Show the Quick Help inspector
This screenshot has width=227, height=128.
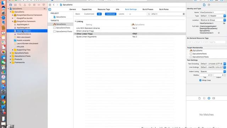(209, 5)
